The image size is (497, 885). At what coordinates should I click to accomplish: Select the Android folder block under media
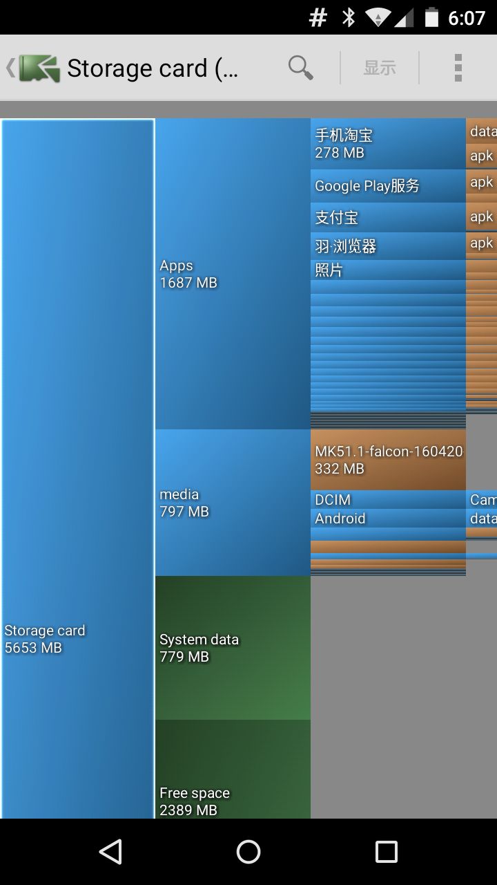tap(388, 519)
